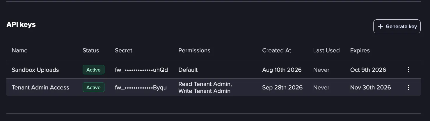Click the Oct 9th 2026 expiry date
Viewport: 430px width, 121px height.
(x=368, y=70)
